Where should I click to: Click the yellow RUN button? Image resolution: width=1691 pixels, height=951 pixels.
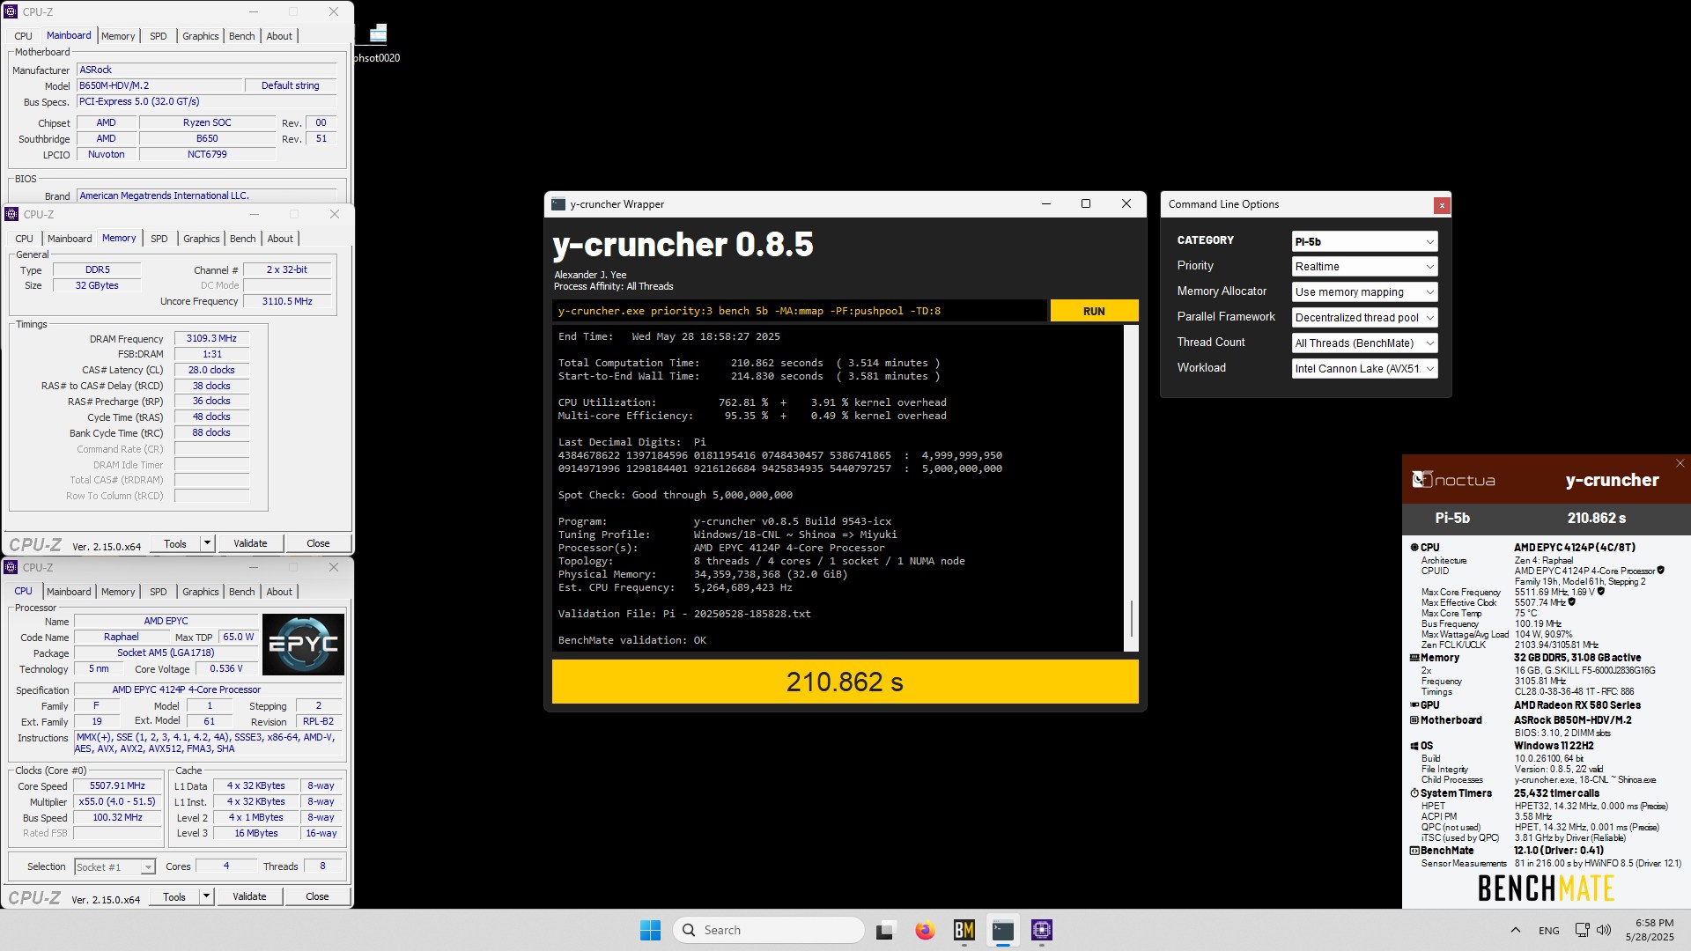point(1094,311)
